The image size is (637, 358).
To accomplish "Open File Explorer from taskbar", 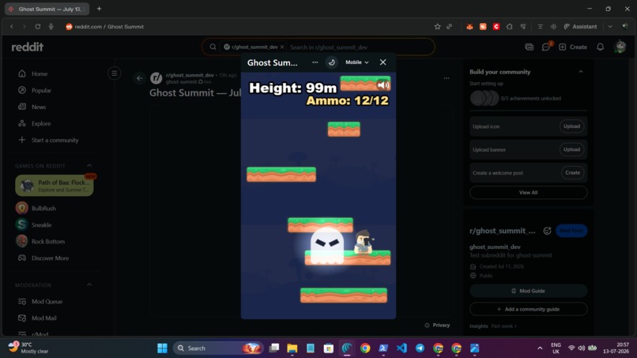I will (292, 349).
